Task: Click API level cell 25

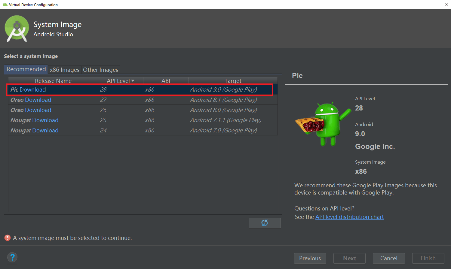Action: (121, 120)
